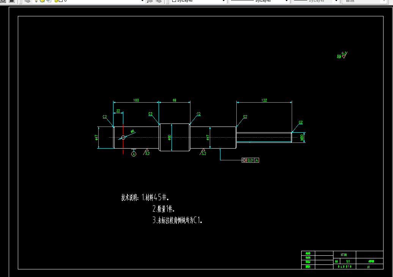Select the C2 chamfer label beside the M20 thread end
The height and width of the screenshot is (277, 393).
click(300, 122)
